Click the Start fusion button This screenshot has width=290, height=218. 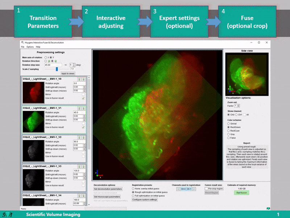(x=241, y=193)
